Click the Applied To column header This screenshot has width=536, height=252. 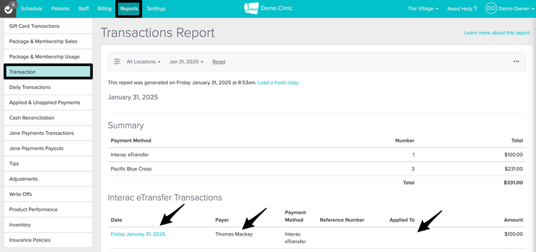click(402, 220)
